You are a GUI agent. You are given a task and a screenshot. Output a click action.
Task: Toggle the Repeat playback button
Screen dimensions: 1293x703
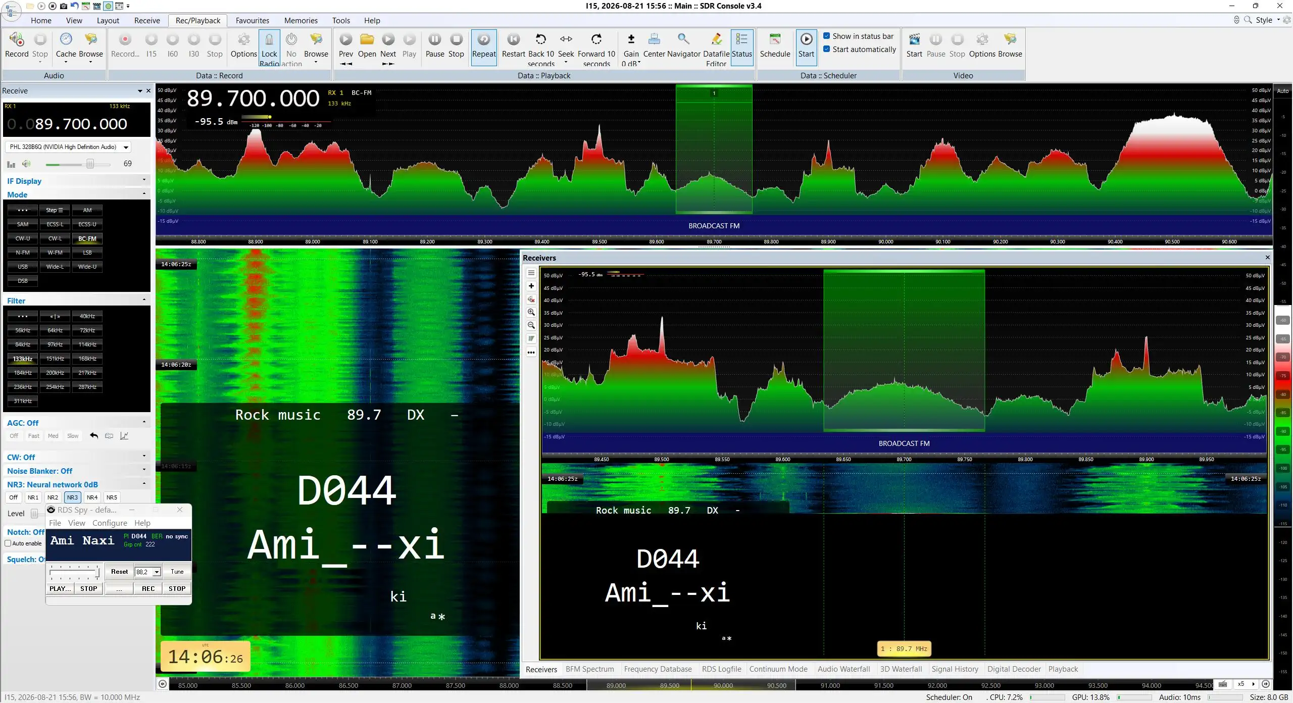click(484, 46)
